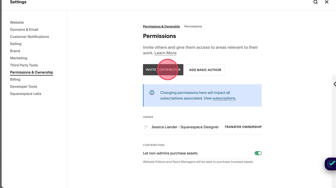336x188 pixels.
Task: Toggle Let non-admins purchase assets switch
Action: coord(258,153)
